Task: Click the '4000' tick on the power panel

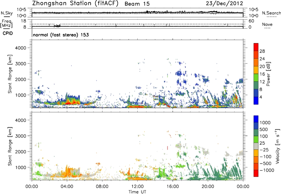Action: [x=21, y=48]
